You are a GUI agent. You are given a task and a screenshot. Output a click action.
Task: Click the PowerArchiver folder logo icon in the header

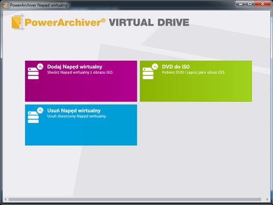point(18,23)
